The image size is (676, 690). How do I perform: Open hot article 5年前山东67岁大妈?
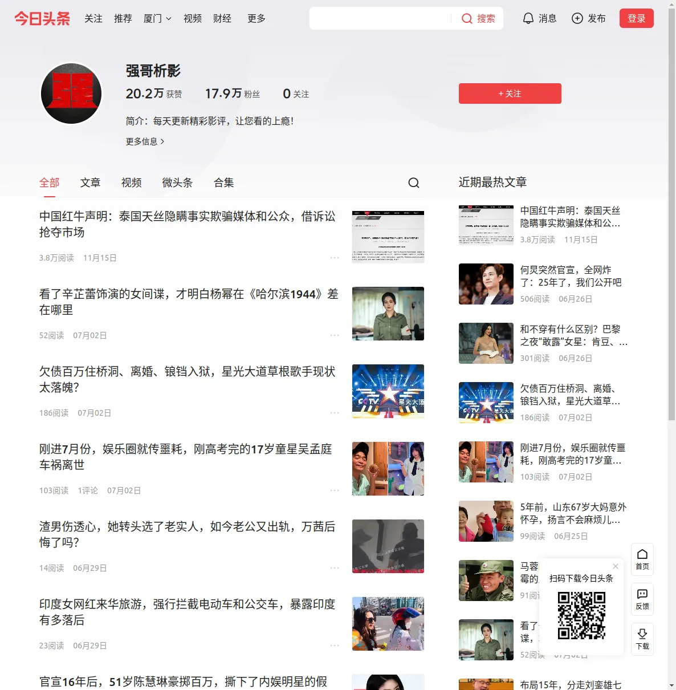(573, 513)
